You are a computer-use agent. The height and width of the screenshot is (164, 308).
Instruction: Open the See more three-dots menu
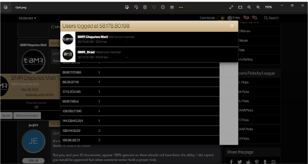181,7
